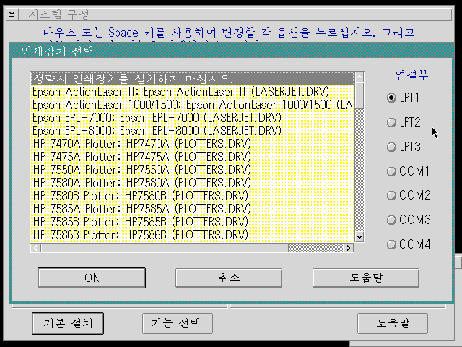Select Epson EPL-7000 printer entry
Screen dimensions: 462x347
193,118
